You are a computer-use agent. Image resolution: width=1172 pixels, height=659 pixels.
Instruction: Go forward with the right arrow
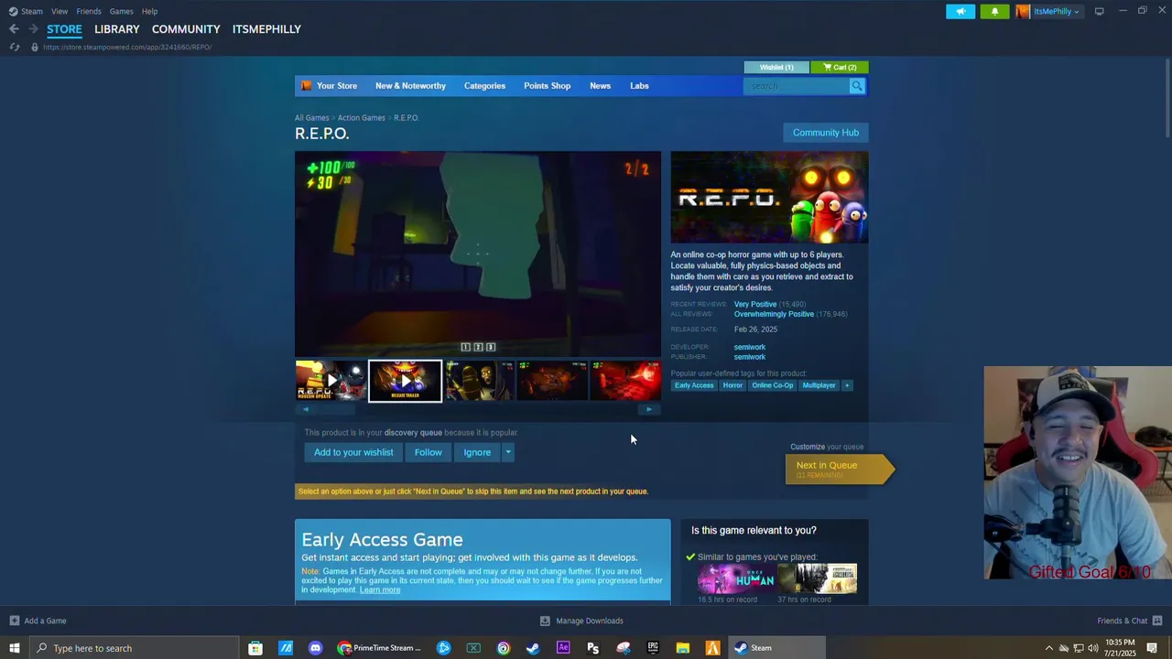(x=33, y=29)
